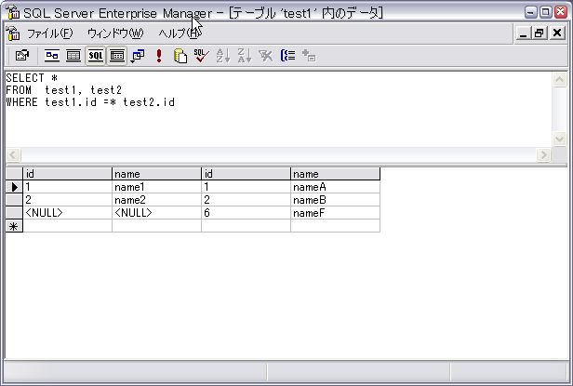Click the Verify SQL checkmark icon

[x=201, y=56]
